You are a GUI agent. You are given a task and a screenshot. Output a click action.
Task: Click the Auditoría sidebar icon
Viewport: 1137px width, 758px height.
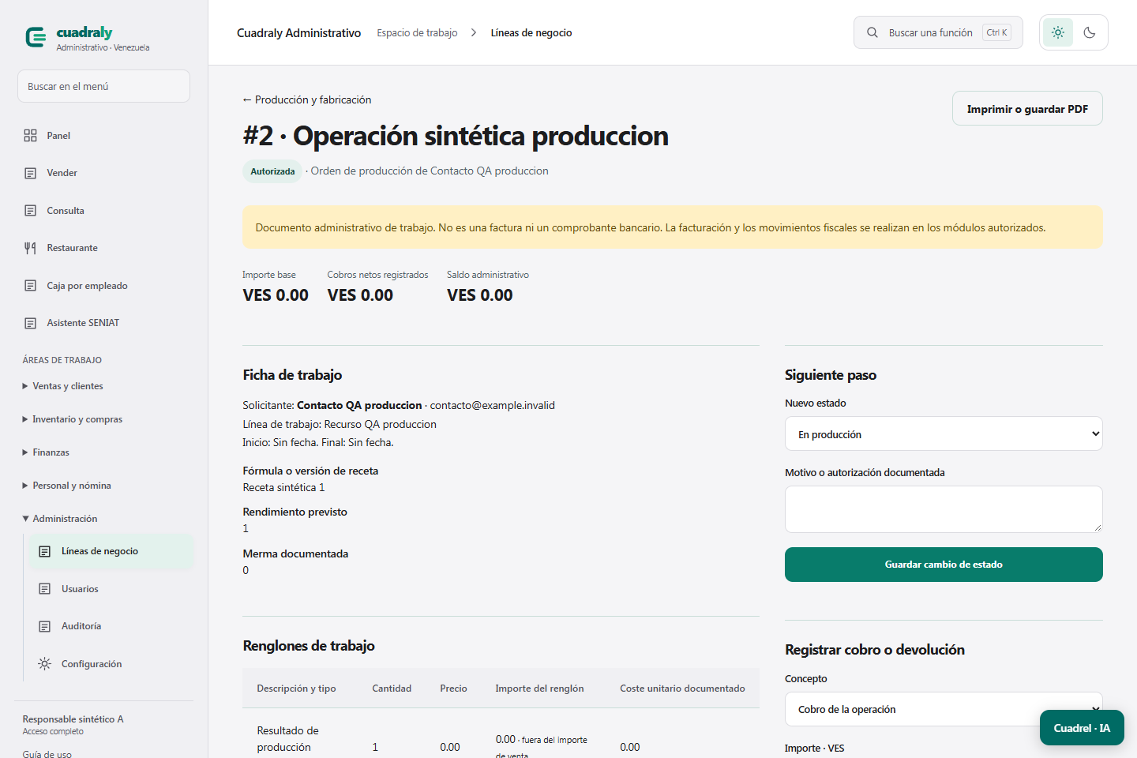pos(45,626)
